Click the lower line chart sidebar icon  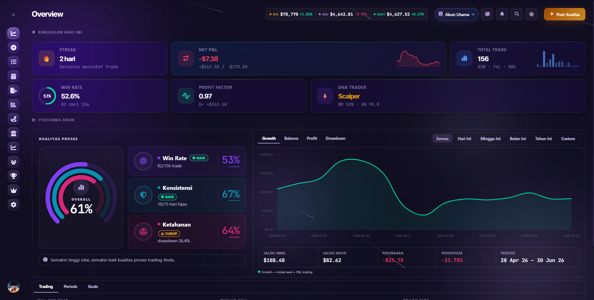[14, 148]
